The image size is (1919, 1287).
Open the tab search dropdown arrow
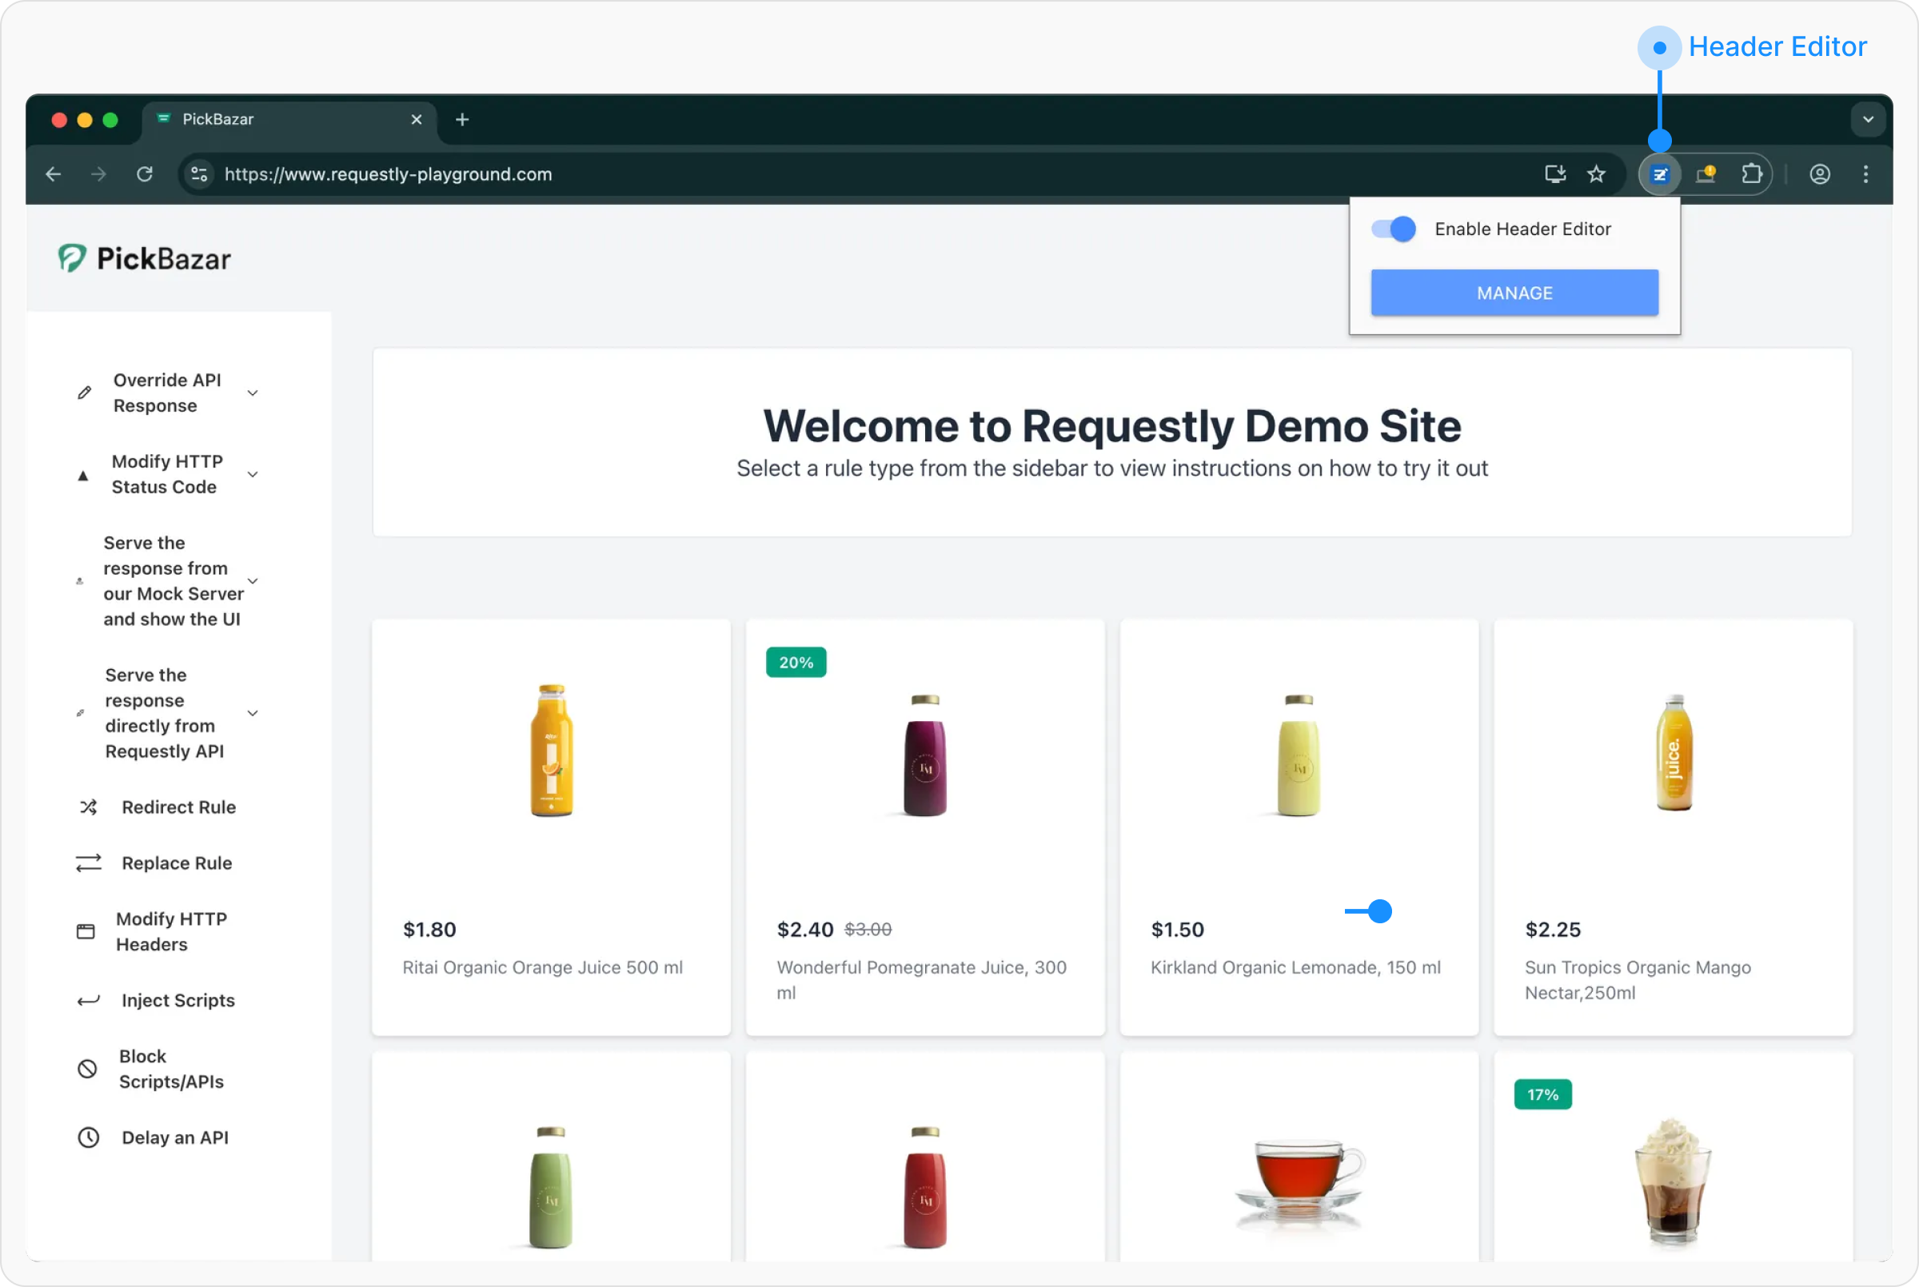(1868, 120)
